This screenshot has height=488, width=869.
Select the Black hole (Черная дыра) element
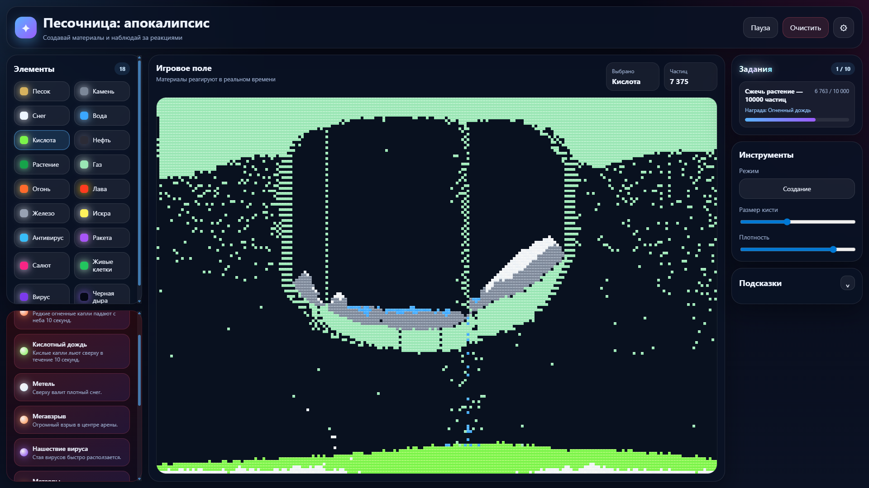tap(102, 295)
